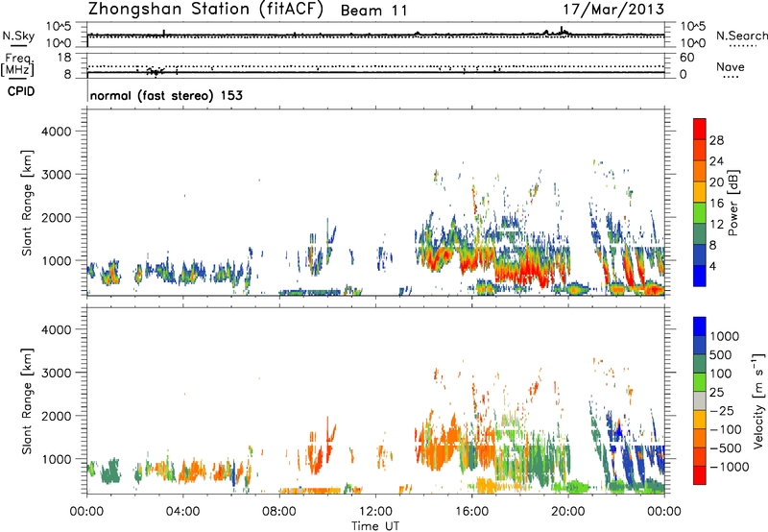The height and width of the screenshot is (532, 768).
Task: Select the '04:00' time tick label
Action: tap(182, 512)
